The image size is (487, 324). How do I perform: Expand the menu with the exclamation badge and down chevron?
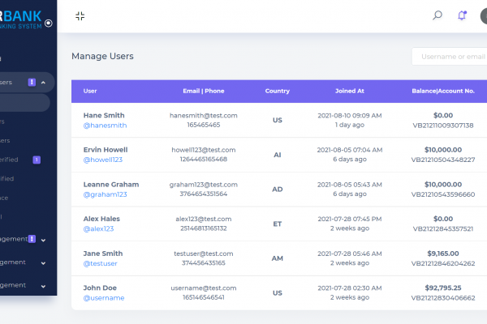click(x=43, y=241)
